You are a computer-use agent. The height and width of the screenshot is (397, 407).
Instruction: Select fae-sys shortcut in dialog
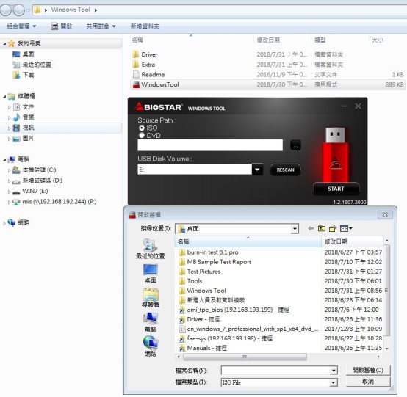click(x=226, y=338)
